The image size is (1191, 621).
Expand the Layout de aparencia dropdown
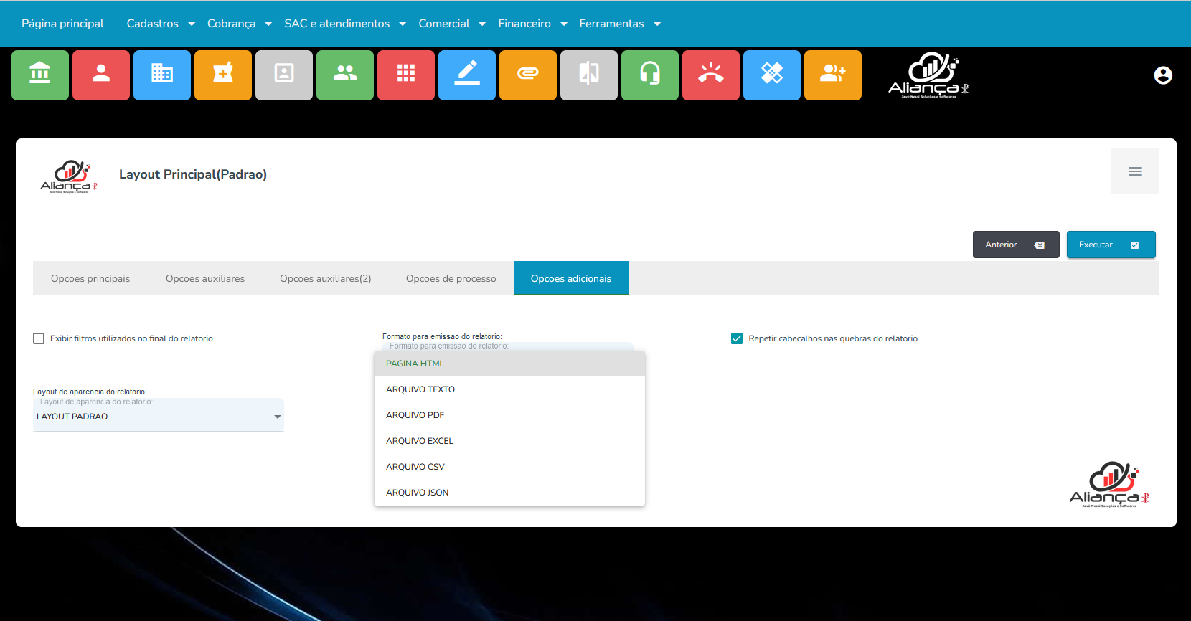(158, 417)
